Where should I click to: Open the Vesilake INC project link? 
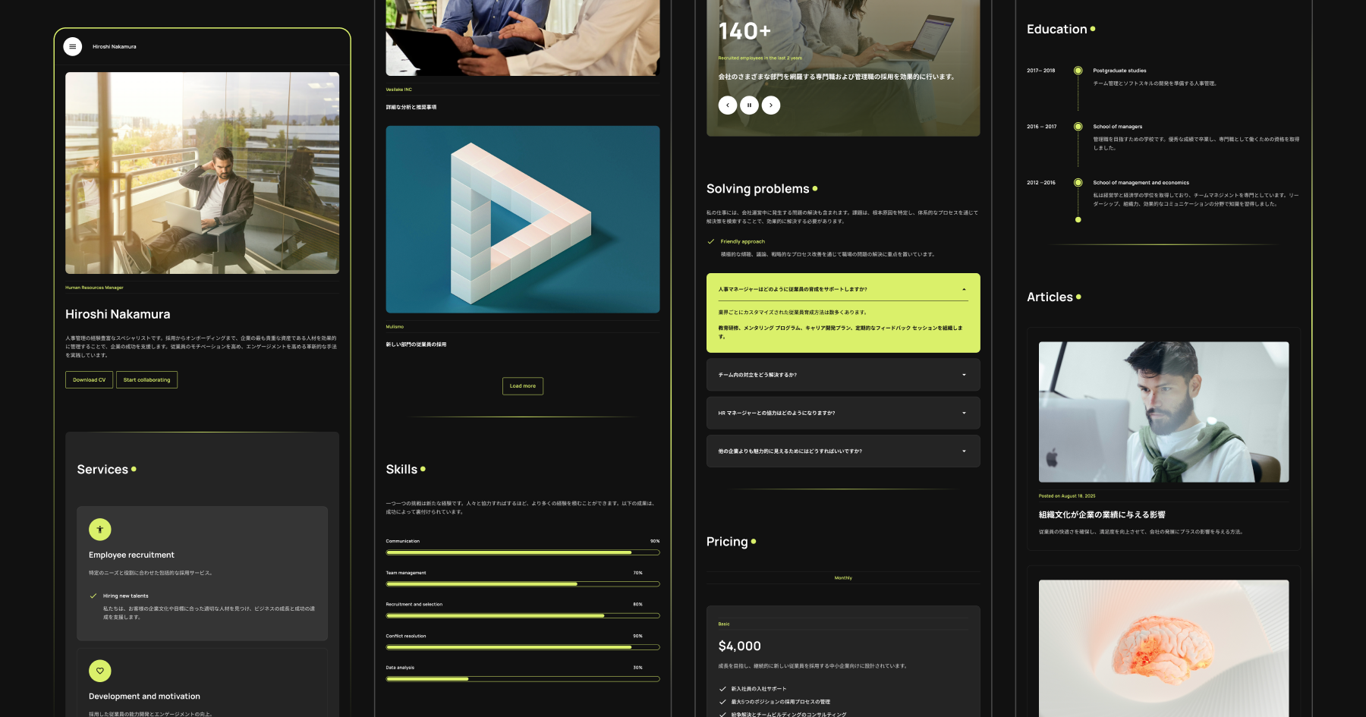(399, 90)
